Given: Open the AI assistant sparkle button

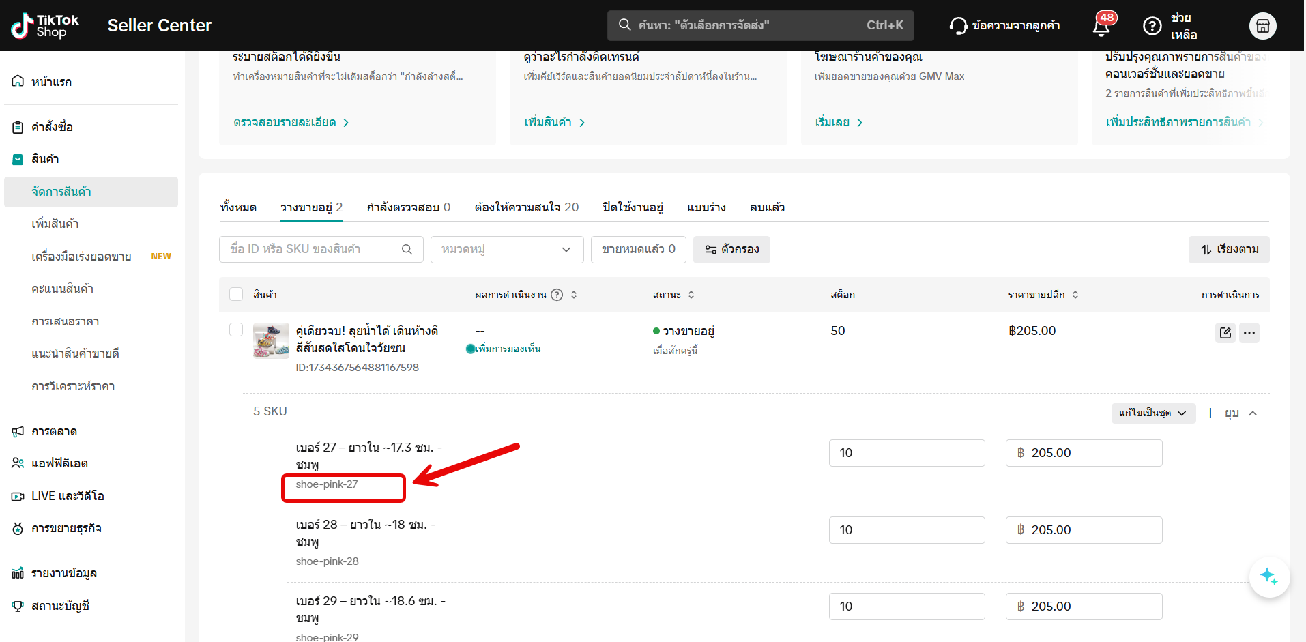Looking at the screenshot, I should point(1268,577).
